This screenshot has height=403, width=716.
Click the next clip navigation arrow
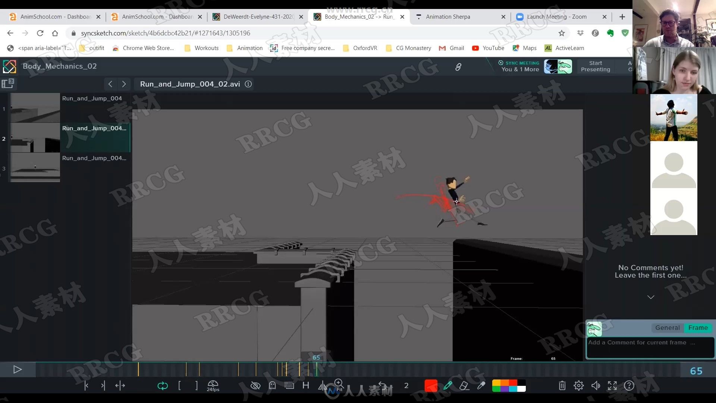pos(124,84)
